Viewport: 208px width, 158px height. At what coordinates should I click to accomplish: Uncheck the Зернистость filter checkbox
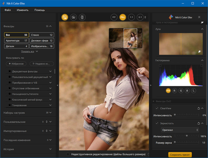pos(157,123)
